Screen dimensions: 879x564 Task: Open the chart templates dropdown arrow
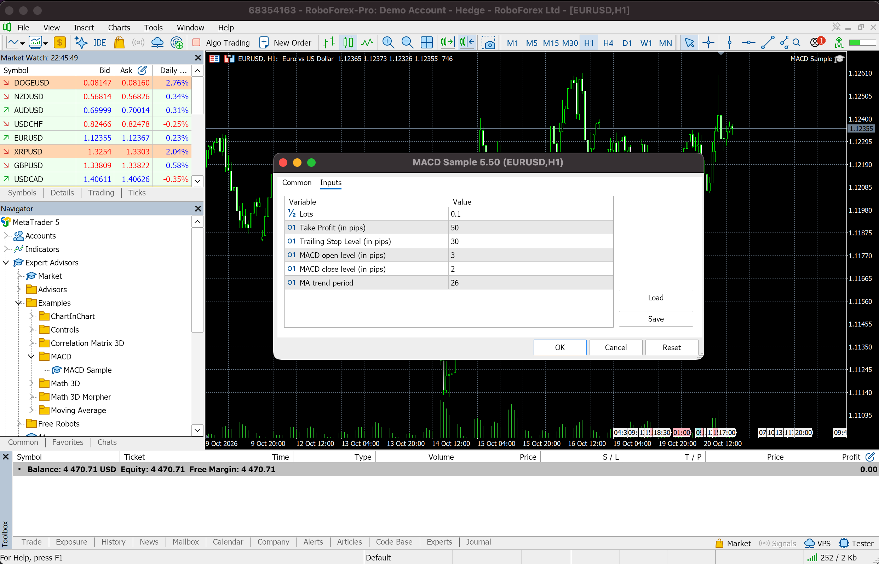[x=46, y=43]
